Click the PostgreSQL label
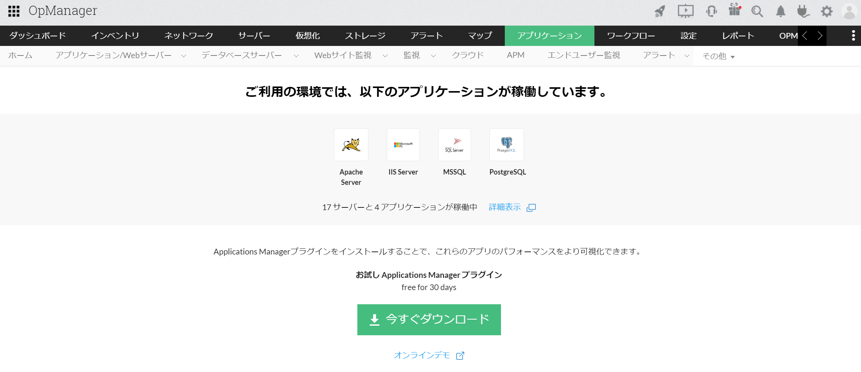This screenshot has width=861, height=372. 508,172
